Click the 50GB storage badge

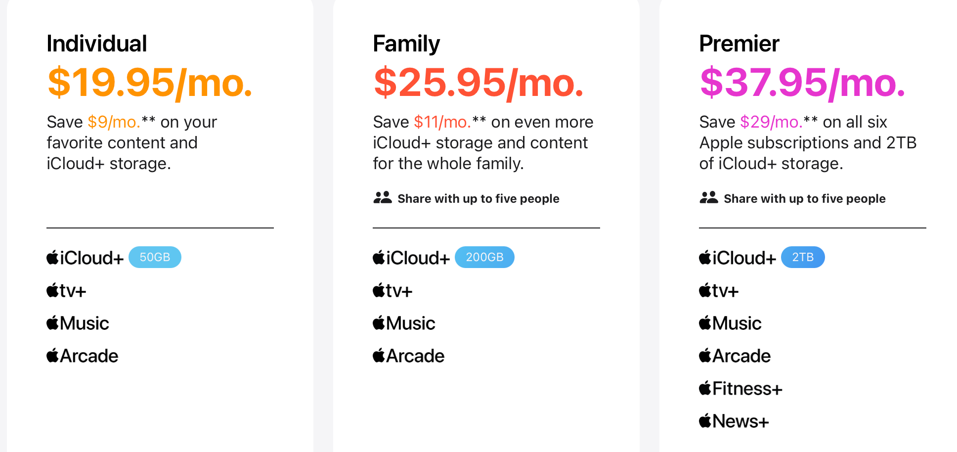pos(155,257)
